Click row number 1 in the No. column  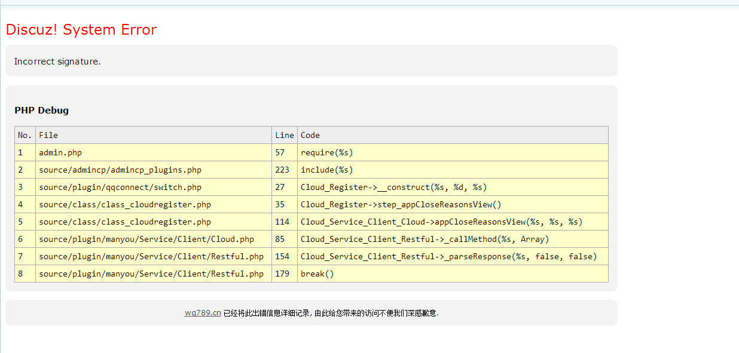pos(25,152)
